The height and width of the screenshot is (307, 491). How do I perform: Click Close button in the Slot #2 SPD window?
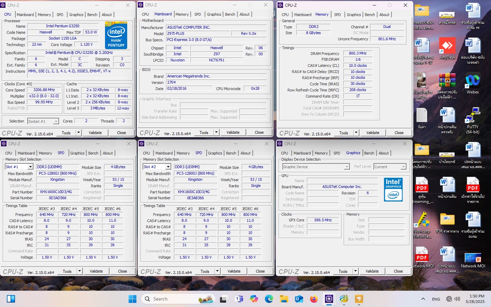[x=260, y=271]
